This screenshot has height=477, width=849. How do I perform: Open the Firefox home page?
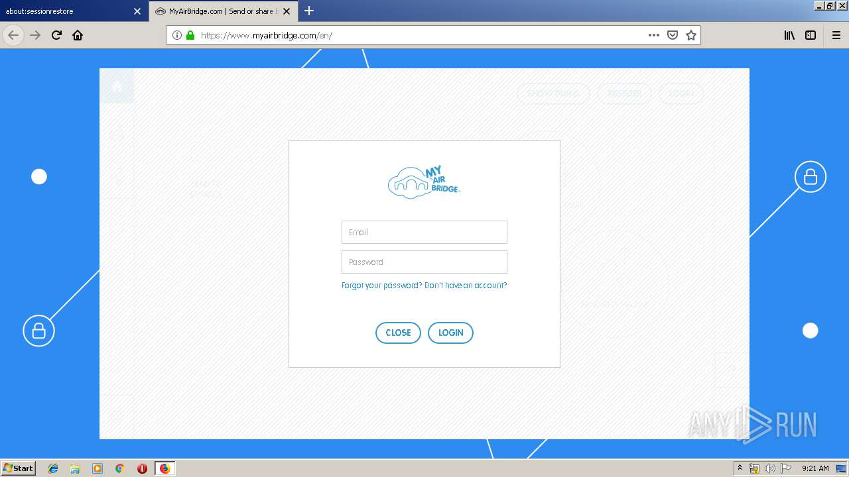click(x=78, y=36)
